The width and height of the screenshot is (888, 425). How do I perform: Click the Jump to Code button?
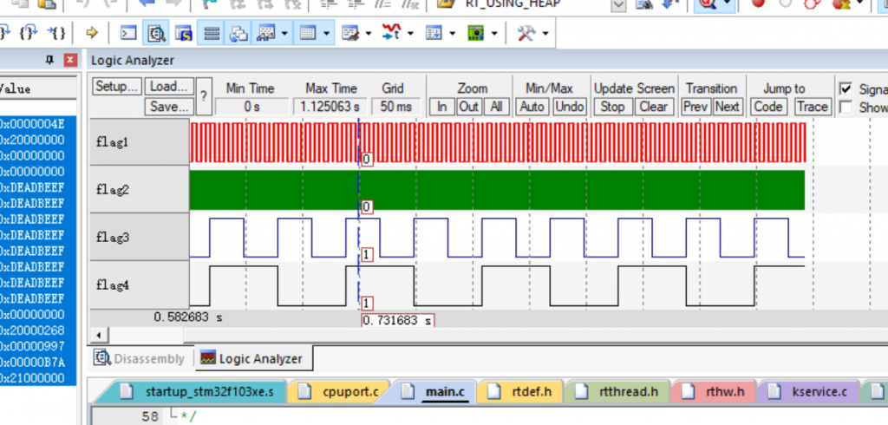point(768,107)
